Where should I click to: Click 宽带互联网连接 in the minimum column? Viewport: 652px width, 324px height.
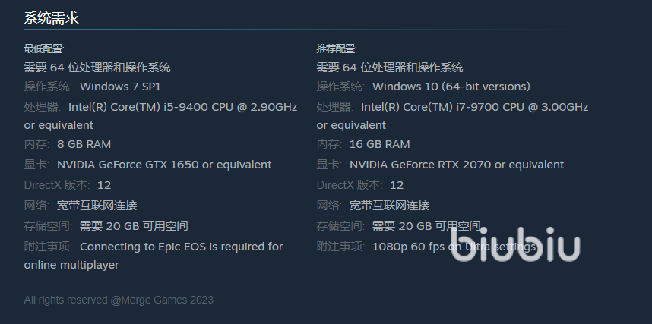pyautogui.click(x=97, y=206)
